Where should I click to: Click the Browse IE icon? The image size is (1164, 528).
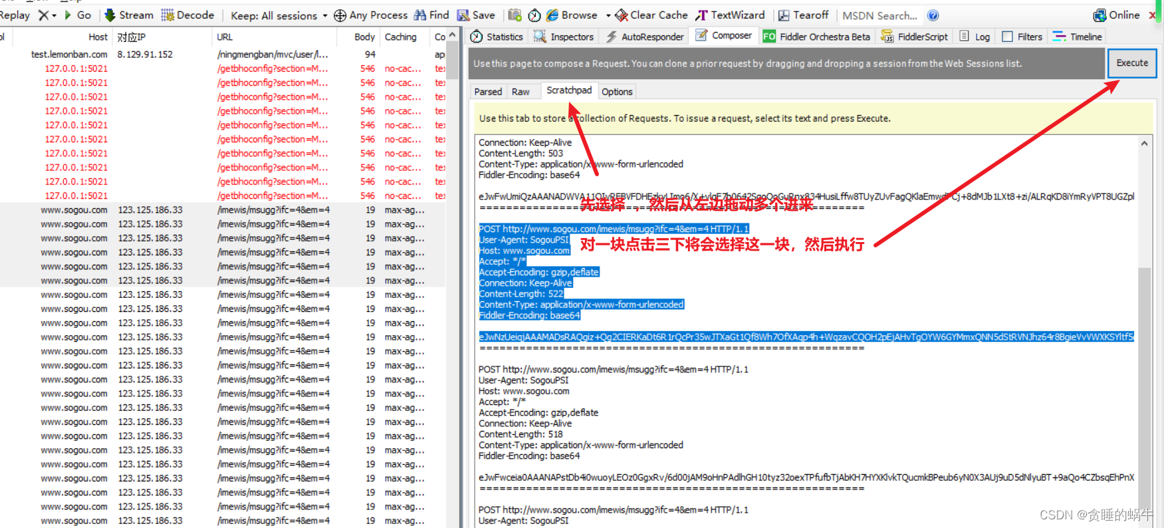tap(552, 15)
